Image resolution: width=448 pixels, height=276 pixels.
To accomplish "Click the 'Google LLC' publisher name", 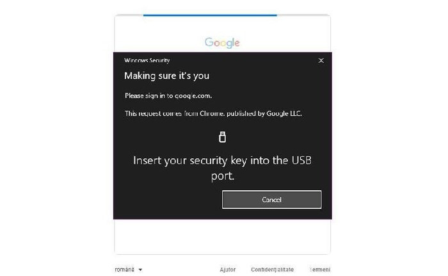I will tap(284, 113).
